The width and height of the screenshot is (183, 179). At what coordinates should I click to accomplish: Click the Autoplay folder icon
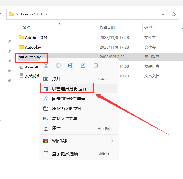[21, 47]
